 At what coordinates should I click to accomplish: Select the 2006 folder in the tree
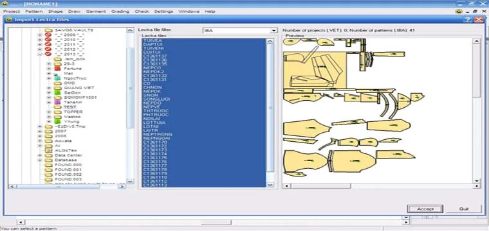click(x=60, y=136)
